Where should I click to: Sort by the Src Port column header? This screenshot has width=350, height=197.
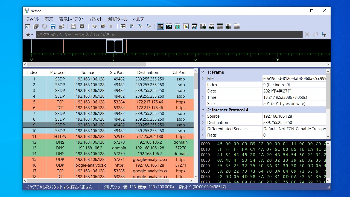pyautogui.click(x=117, y=73)
